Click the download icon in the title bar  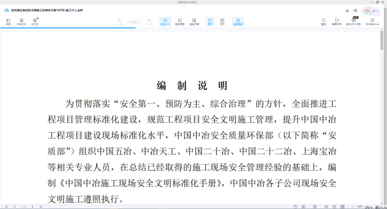(x=347, y=10)
